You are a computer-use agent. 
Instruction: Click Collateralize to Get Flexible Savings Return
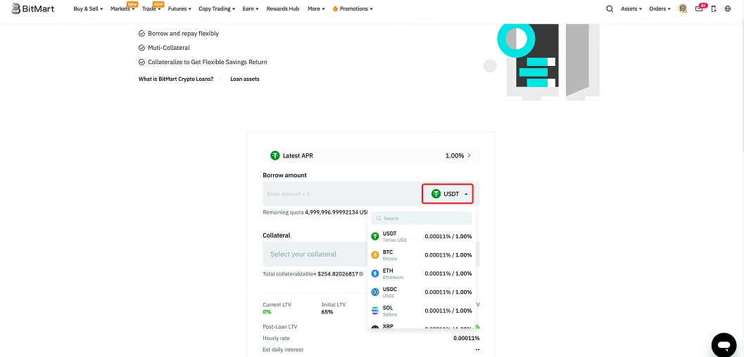point(208,62)
